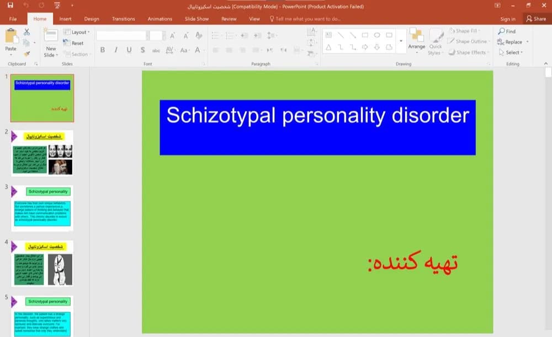Click Increase Font Size icon
The image size is (552, 337).
click(172, 35)
